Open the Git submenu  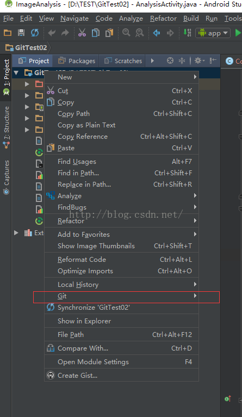pyautogui.click(x=121, y=296)
